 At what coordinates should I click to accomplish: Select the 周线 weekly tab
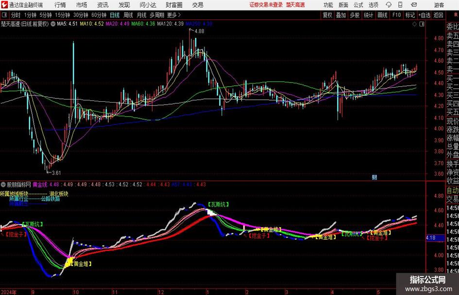(128, 15)
